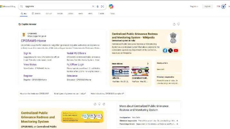Expand Parent department row plus
The image size is (230, 129).
177,124
